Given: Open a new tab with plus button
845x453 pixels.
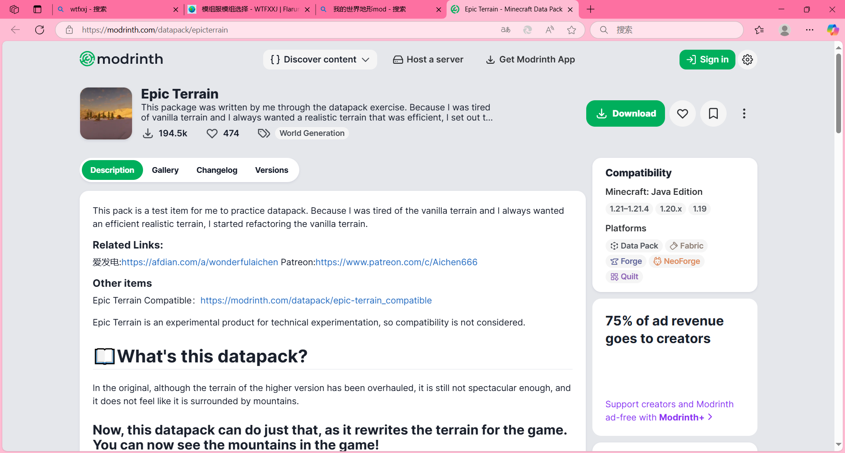Looking at the screenshot, I should click(591, 9).
